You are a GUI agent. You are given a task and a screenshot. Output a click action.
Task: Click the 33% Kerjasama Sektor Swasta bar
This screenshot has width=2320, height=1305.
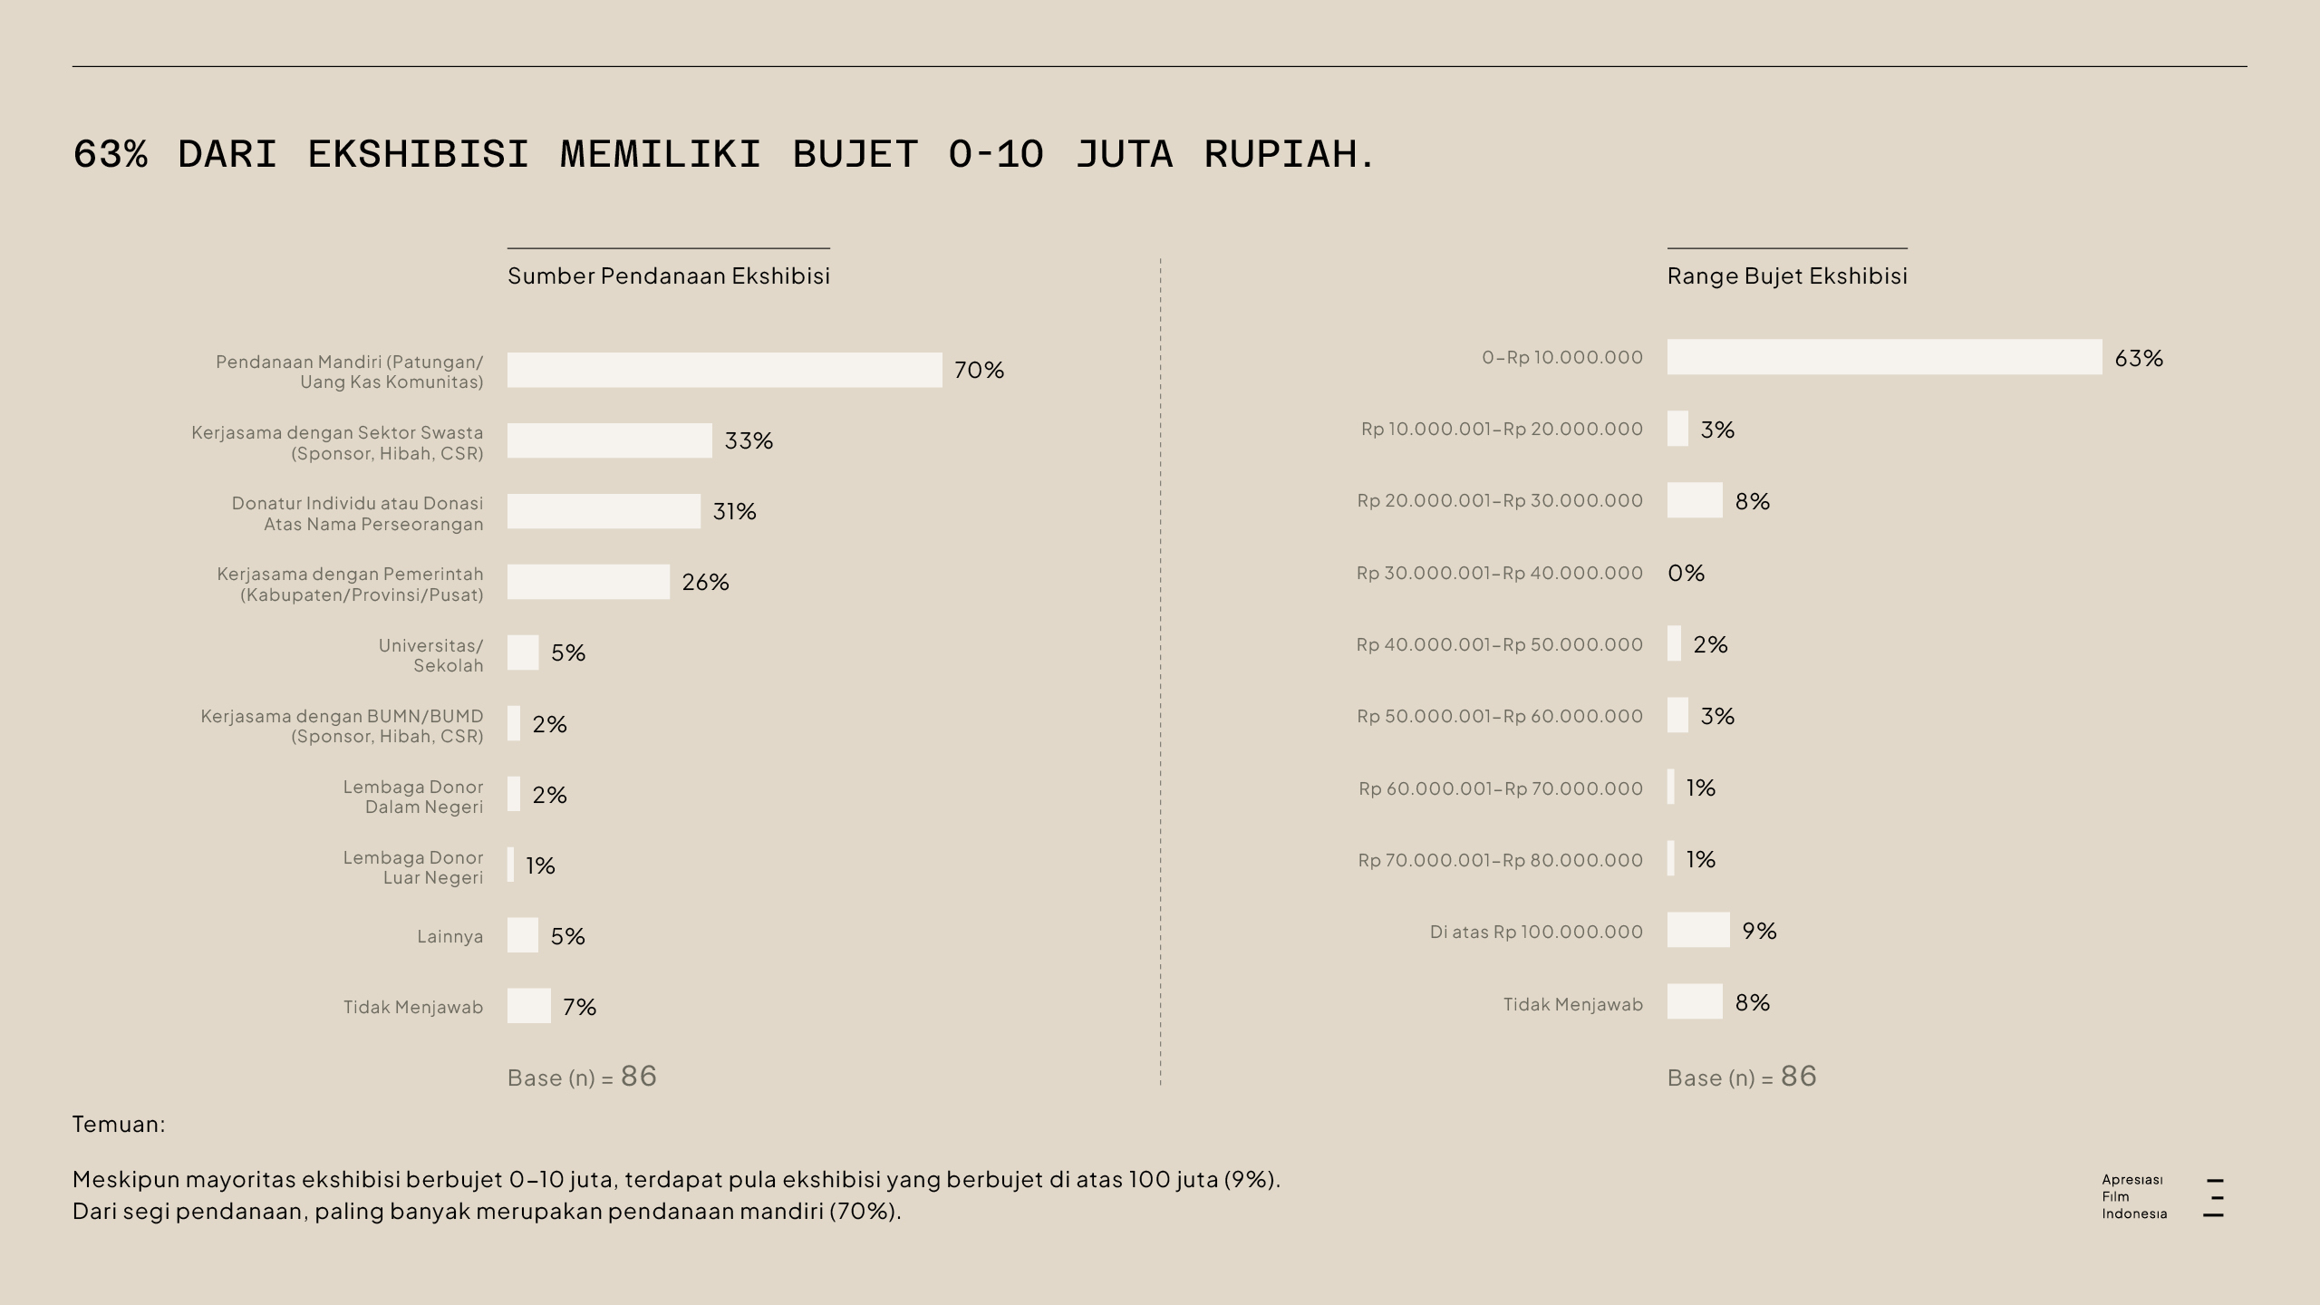[x=609, y=440]
